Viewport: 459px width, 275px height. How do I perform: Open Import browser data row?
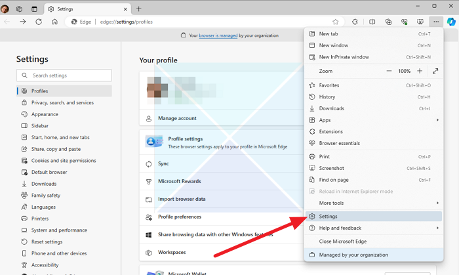point(222,199)
